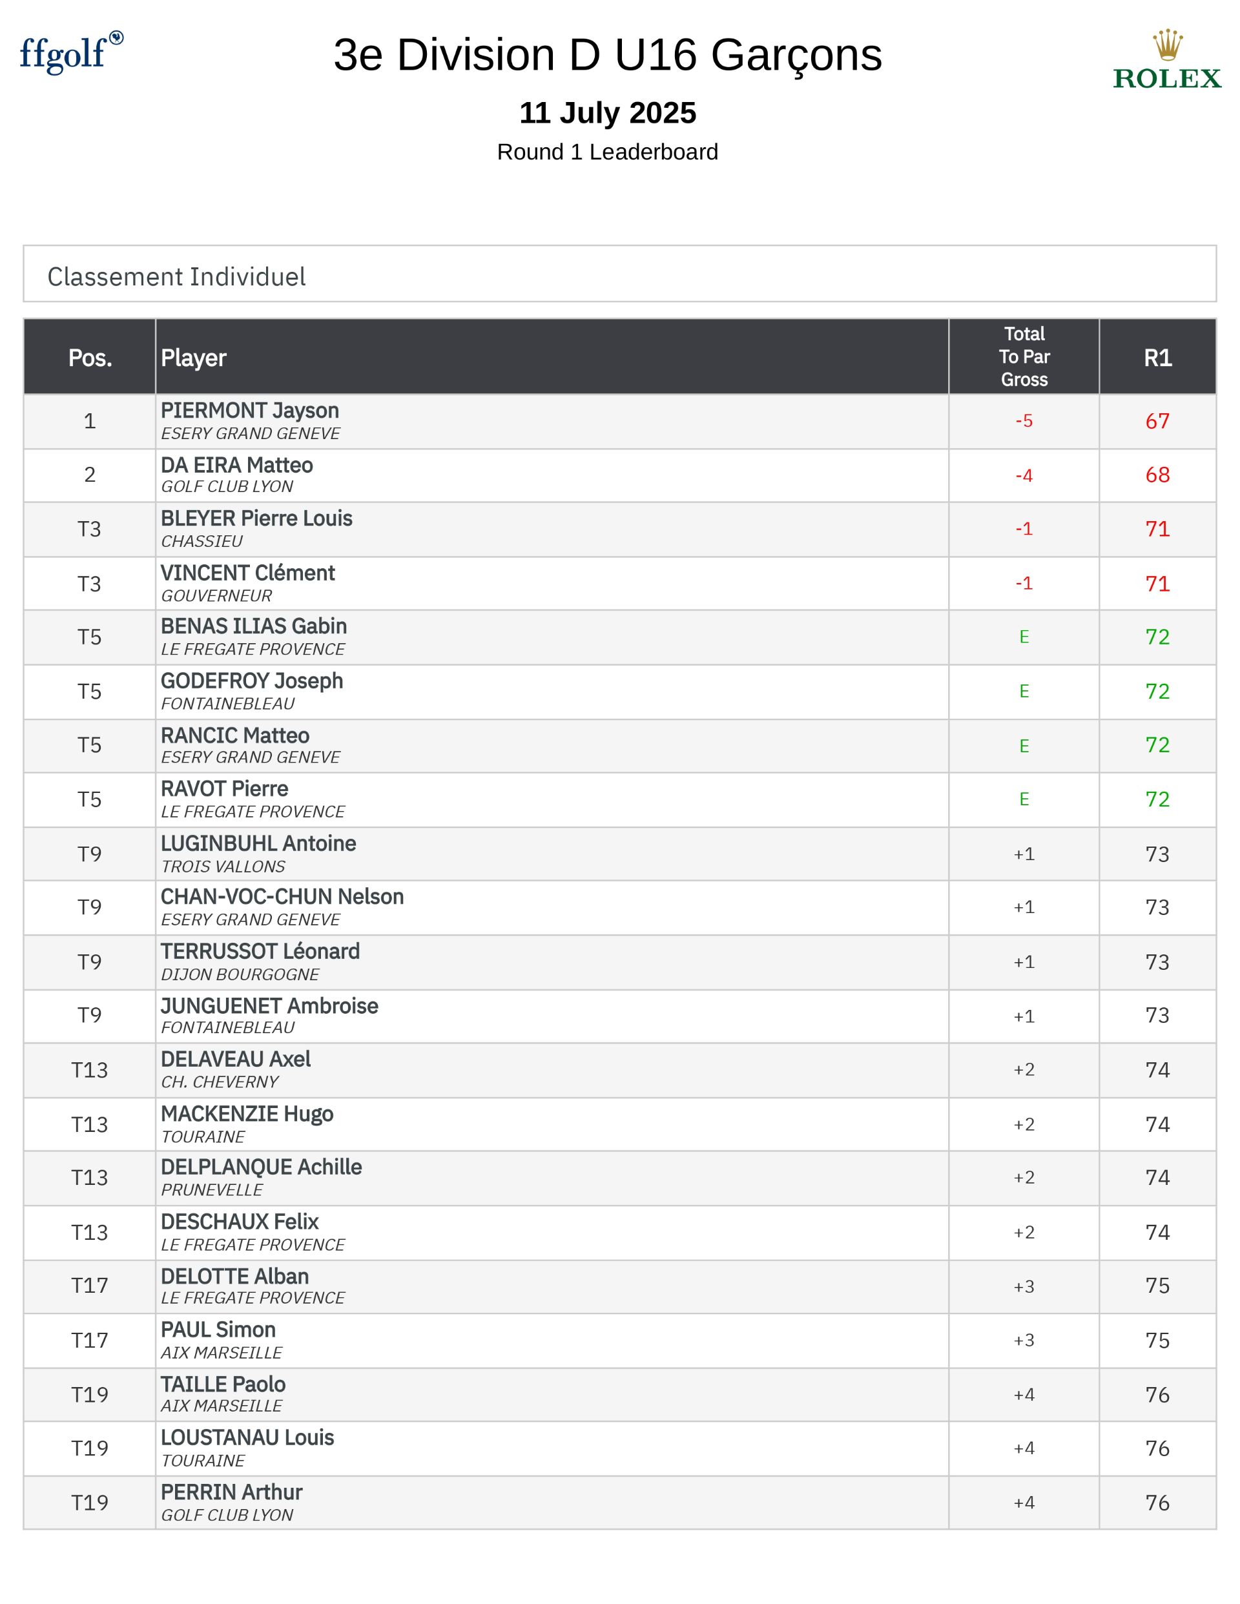The width and height of the screenshot is (1240, 1604).
Task: Click the Pos. column header
Action: 90,358
